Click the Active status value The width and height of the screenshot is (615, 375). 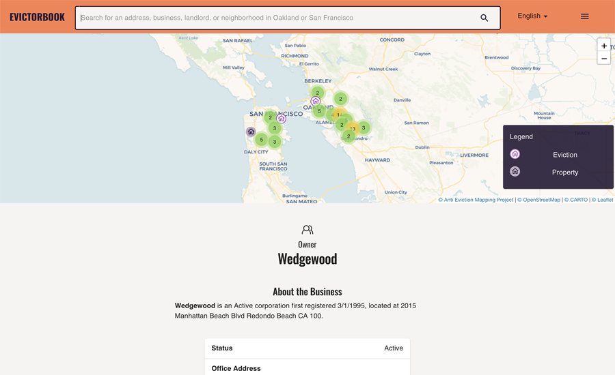click(x=394, y=348)
